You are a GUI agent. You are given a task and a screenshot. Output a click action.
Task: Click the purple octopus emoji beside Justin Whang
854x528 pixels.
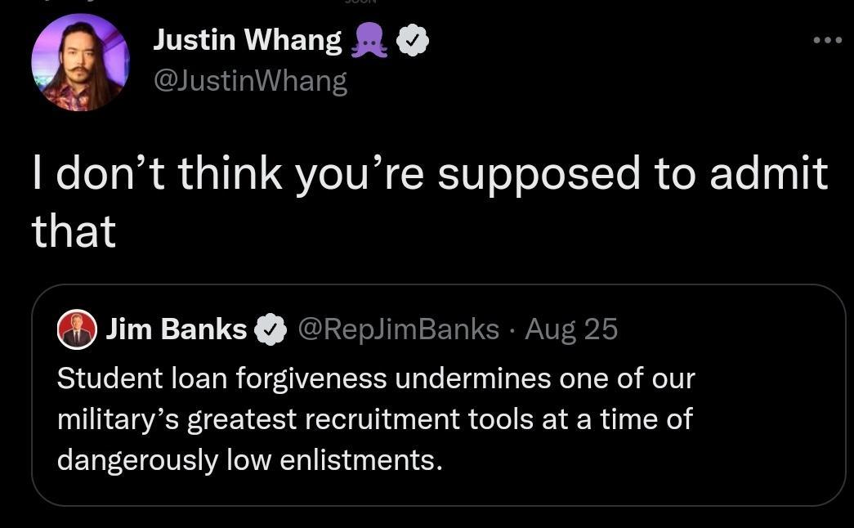pyautogui.click(x=369, y=38)
